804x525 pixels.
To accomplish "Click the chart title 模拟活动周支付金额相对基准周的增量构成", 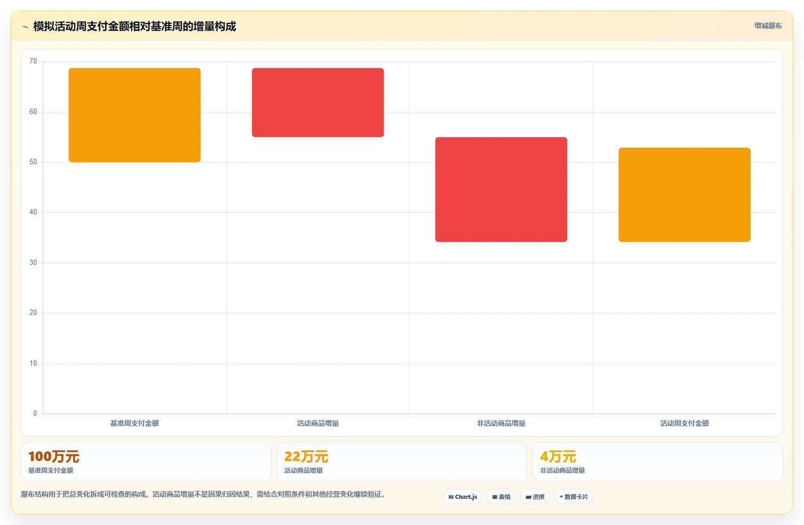I will pos(134,26).
